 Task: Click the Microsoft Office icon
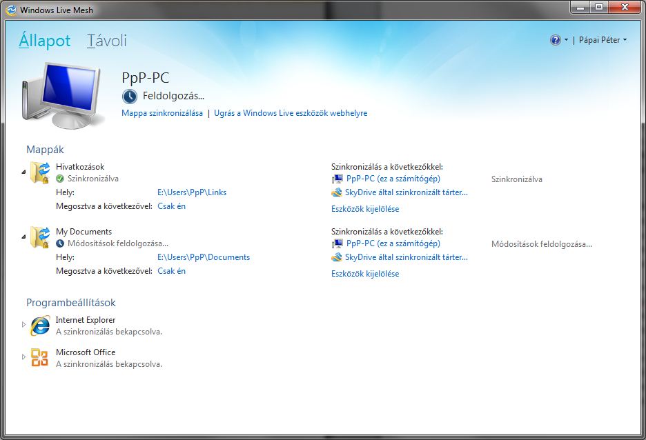click(40, 358)
